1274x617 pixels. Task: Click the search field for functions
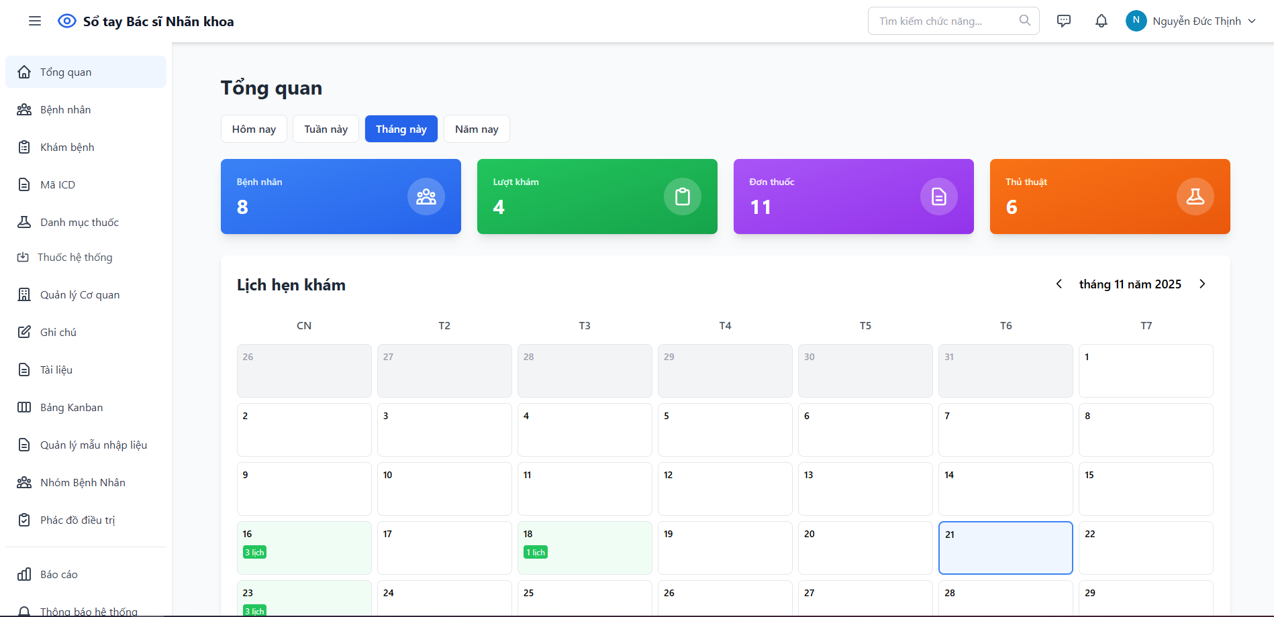pyautogui.click(x=946, y=21)
